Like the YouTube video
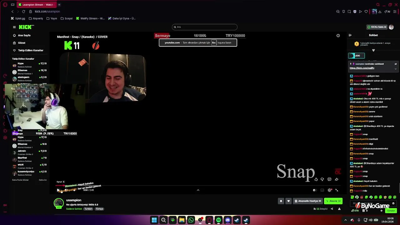The width and height of the screenshot is (400, 225). tap(316, 179)
